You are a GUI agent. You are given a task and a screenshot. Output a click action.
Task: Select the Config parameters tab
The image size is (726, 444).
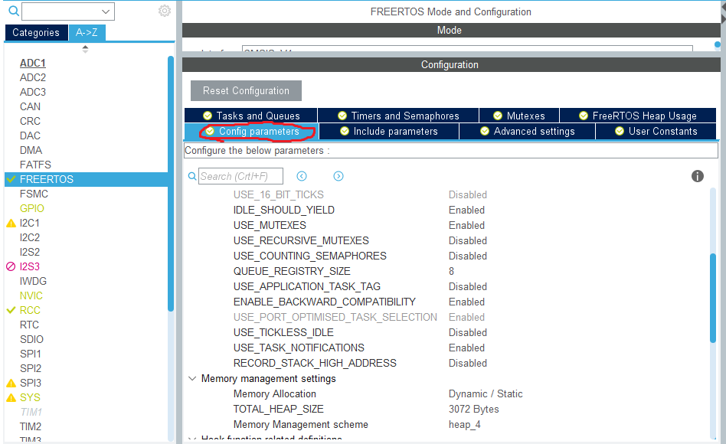tap(252, 132)
